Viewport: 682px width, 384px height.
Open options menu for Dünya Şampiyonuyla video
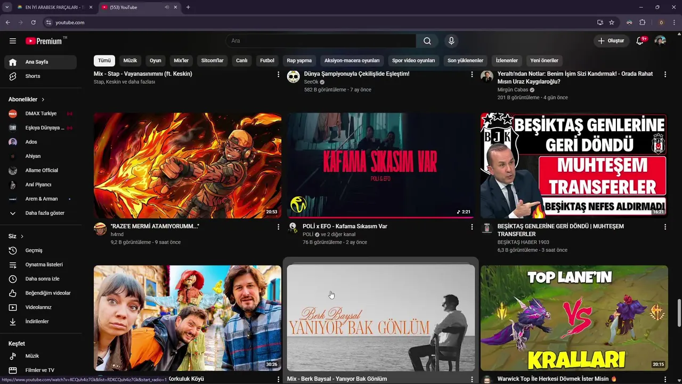click(472, 75)
